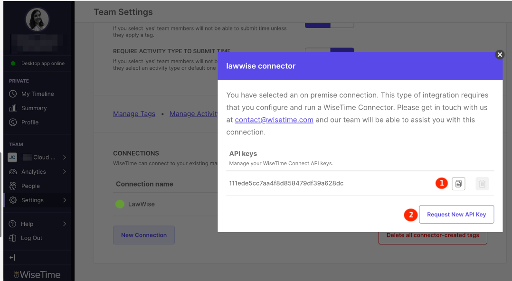This screenshot has width=512, height=281.
Task: Expand the Help submenu chevron
Action: coord(64,224)
